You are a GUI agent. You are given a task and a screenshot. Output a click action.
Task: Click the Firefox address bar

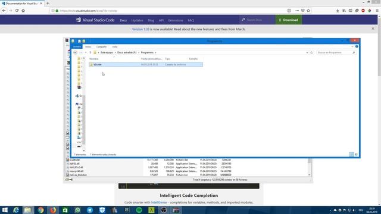168,11
